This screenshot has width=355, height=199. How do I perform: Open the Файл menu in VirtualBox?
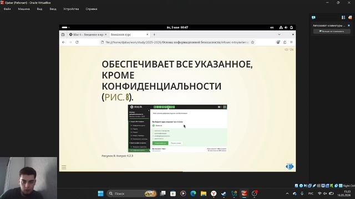click(x=7, y=9)
